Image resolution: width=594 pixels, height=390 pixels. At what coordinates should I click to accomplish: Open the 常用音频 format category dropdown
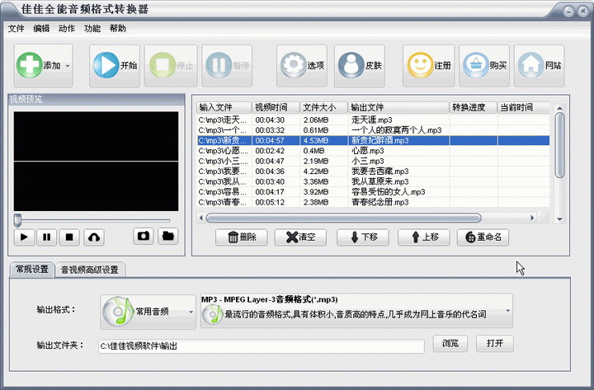coord(191,312)
